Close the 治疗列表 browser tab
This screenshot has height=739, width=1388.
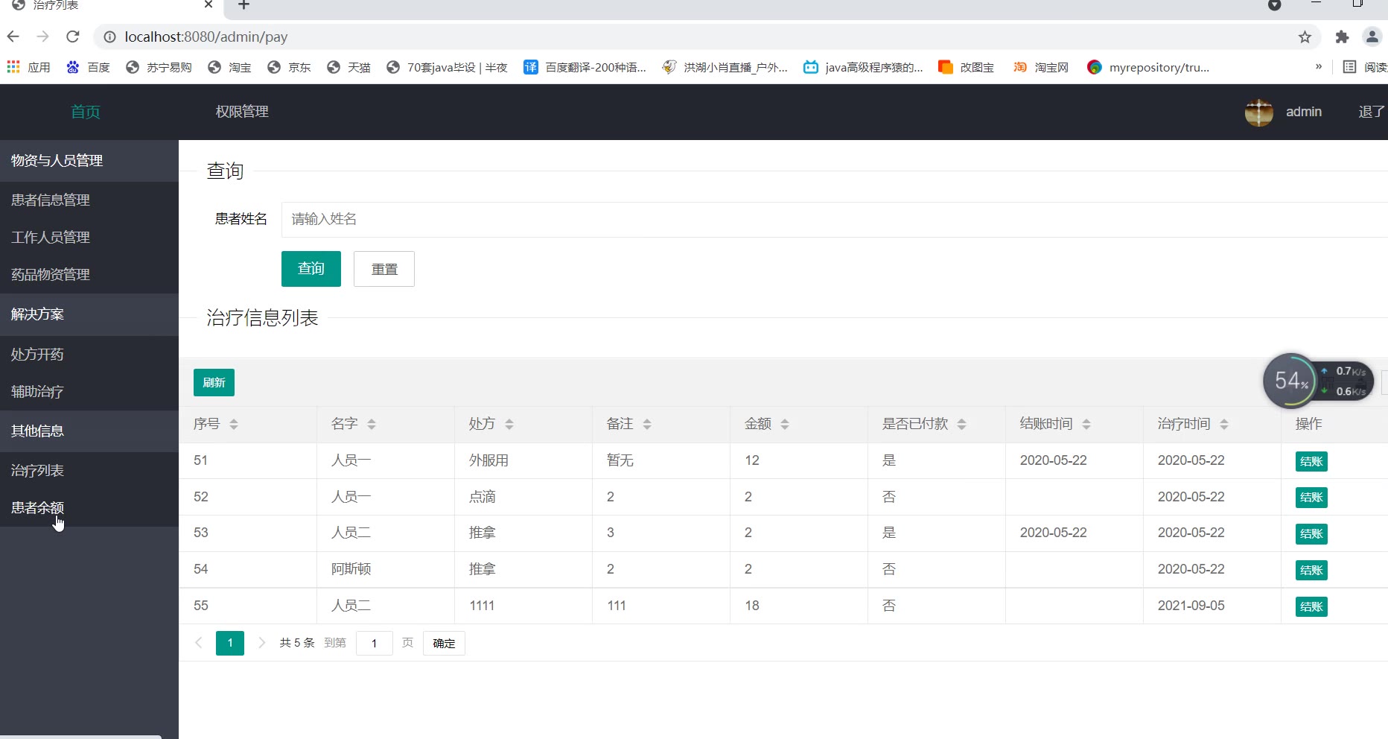[x=208, y=4]
